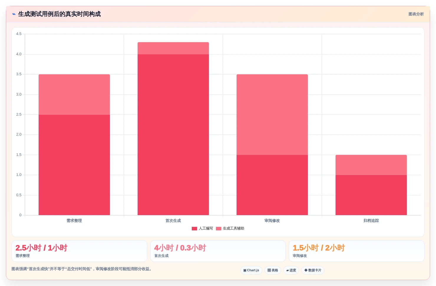Open the 审阅修改 1.5小时 / 2小时 card

356,251
